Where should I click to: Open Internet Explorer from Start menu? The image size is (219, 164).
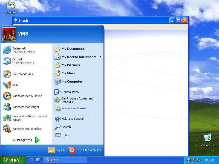[x=7, y=50]
